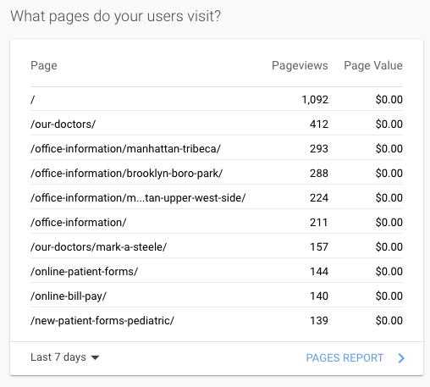Open the PAGES REPORT link

click(345, 358)
